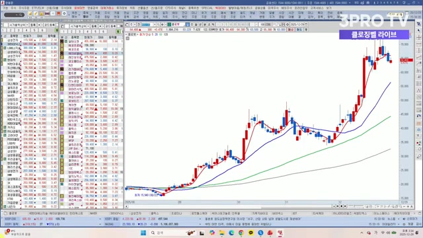Click 등록 button in the second list panel

click(94, 26)
